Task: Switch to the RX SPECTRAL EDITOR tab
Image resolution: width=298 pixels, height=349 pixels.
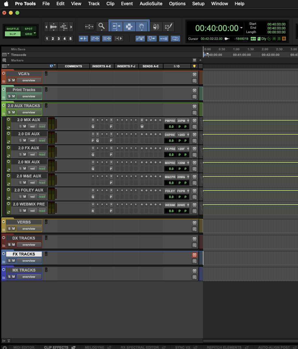Action: [x=140, y=347]
